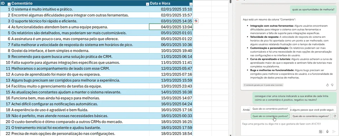This screenshot has width=339, height=136.
Task: Open the prompt guide sparkle icon
Action: tap(320, 132)
